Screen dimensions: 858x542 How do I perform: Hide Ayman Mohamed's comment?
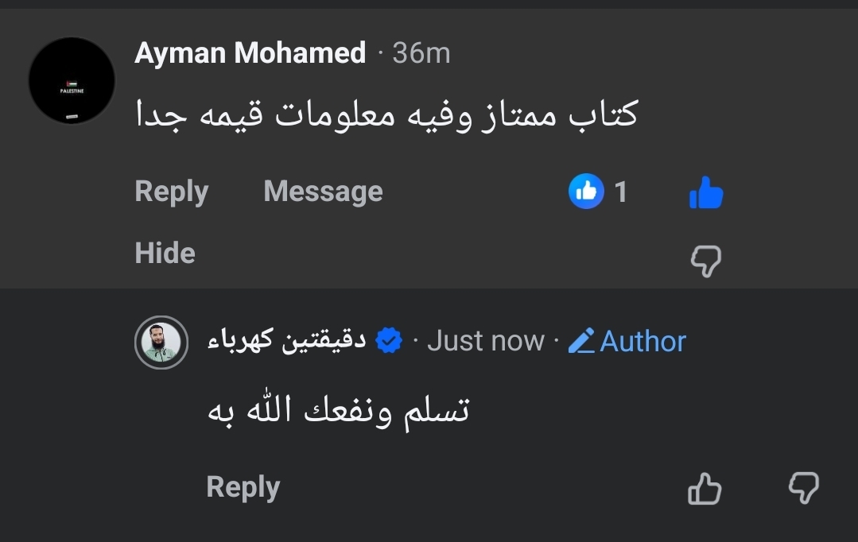coord(165,253)
